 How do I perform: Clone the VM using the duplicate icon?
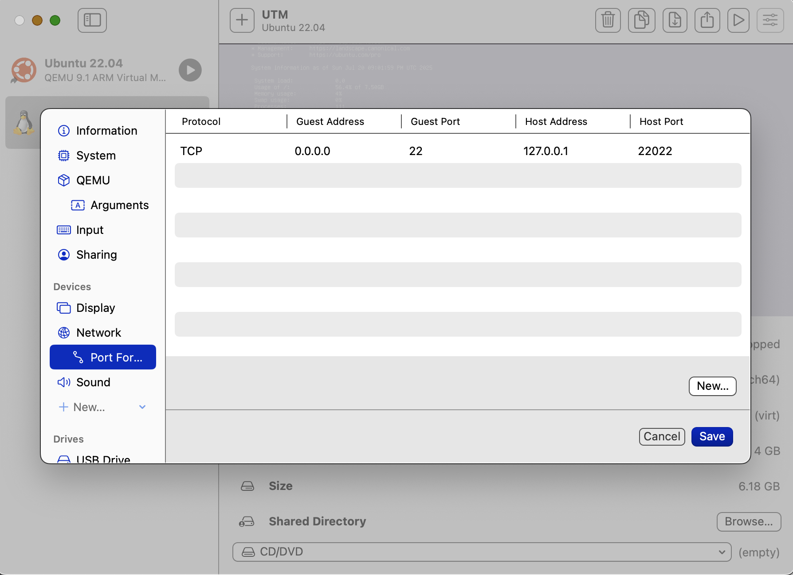[x=641, y=20]
